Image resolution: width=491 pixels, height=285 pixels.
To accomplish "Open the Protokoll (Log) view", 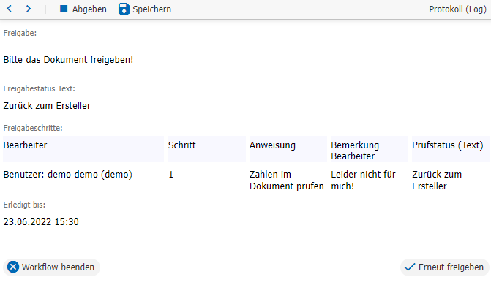I will tap(457, 9).
